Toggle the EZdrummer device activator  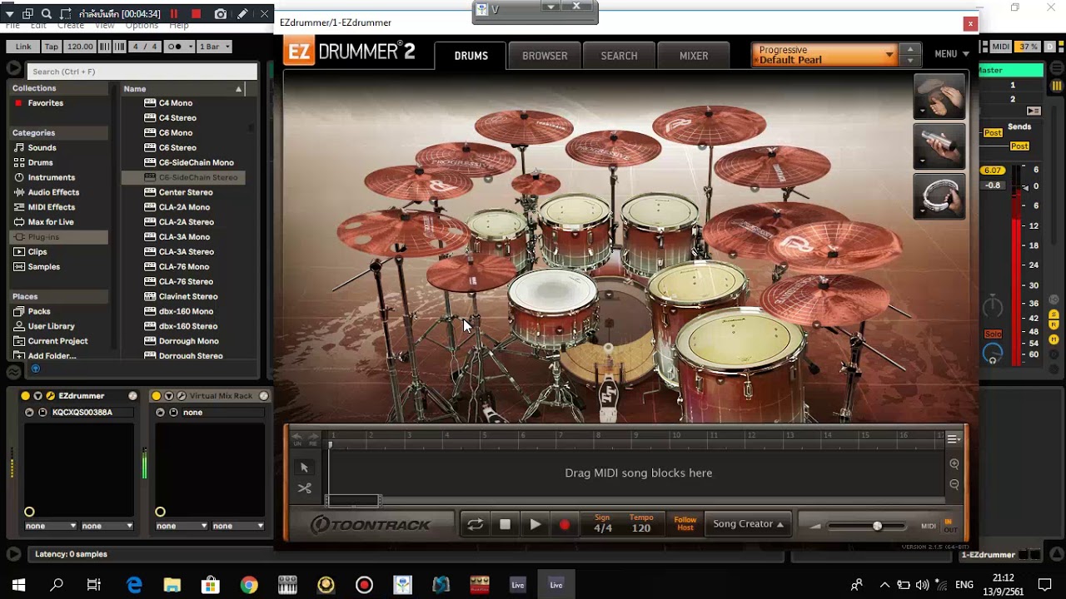coord(25,396)
